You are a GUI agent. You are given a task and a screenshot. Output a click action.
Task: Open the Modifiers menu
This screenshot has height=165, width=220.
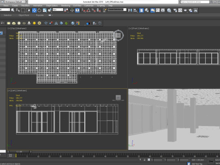point(25,5)
